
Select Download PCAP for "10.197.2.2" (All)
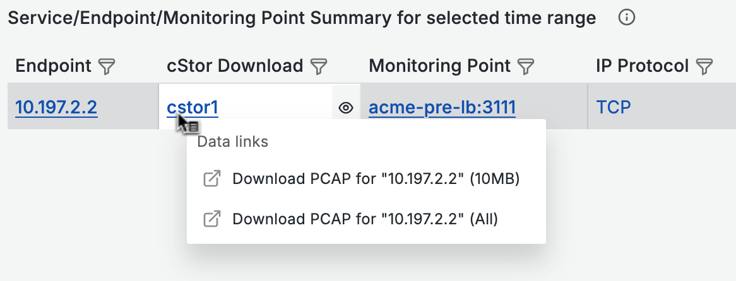[x=365, y=219]
